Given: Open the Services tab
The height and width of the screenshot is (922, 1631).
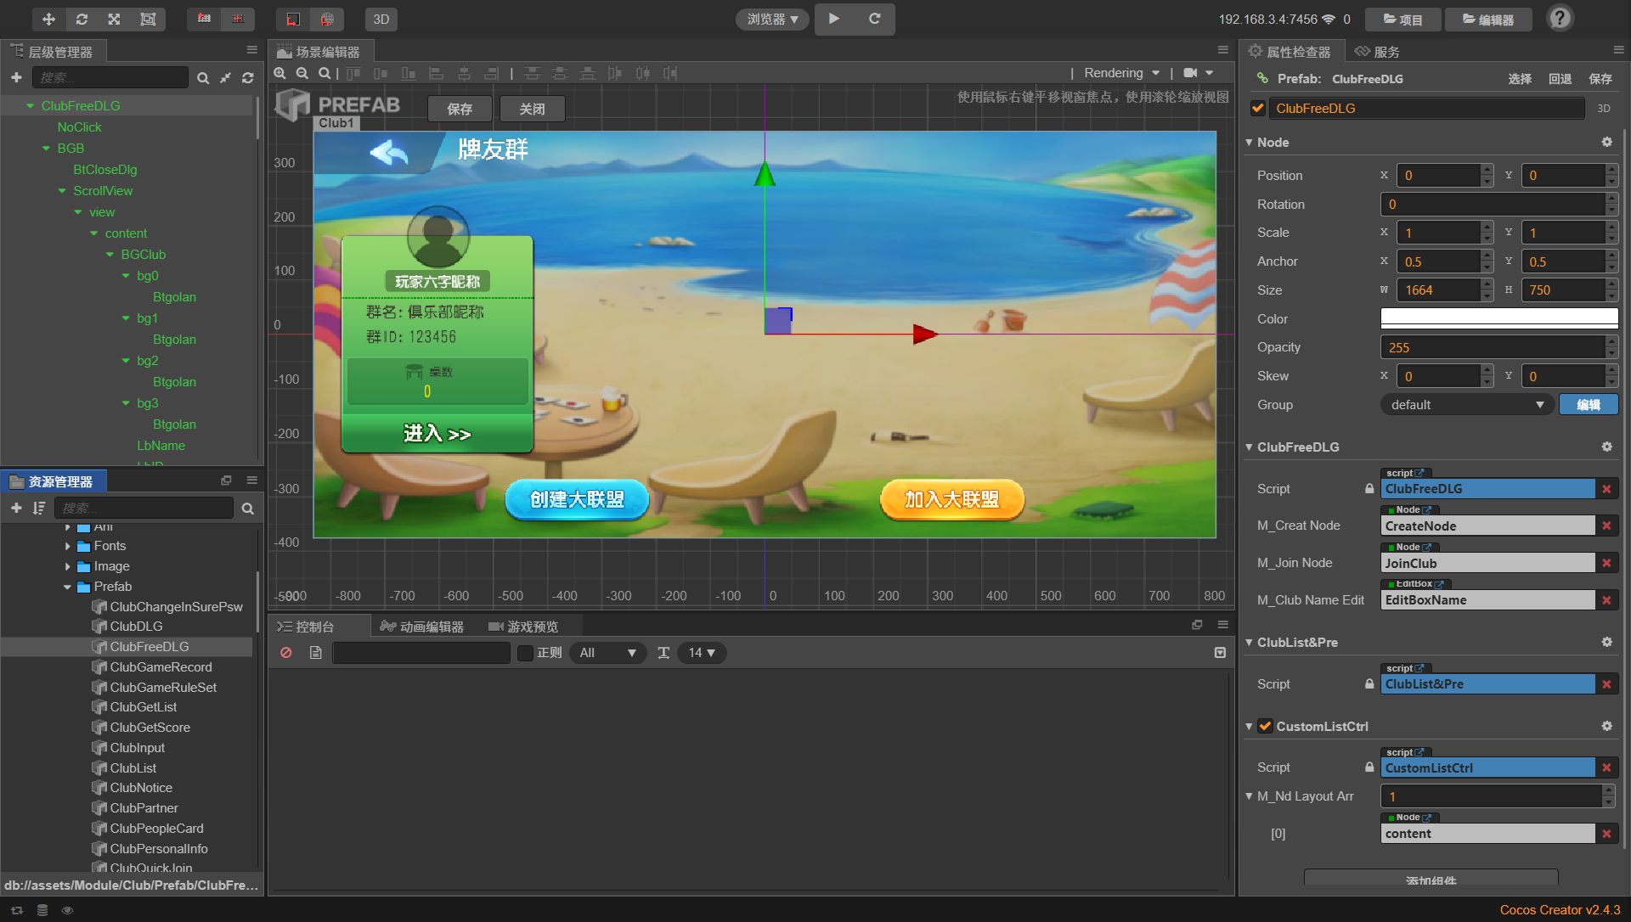Looking at the screenshot, I should (x=1378, y=52).
